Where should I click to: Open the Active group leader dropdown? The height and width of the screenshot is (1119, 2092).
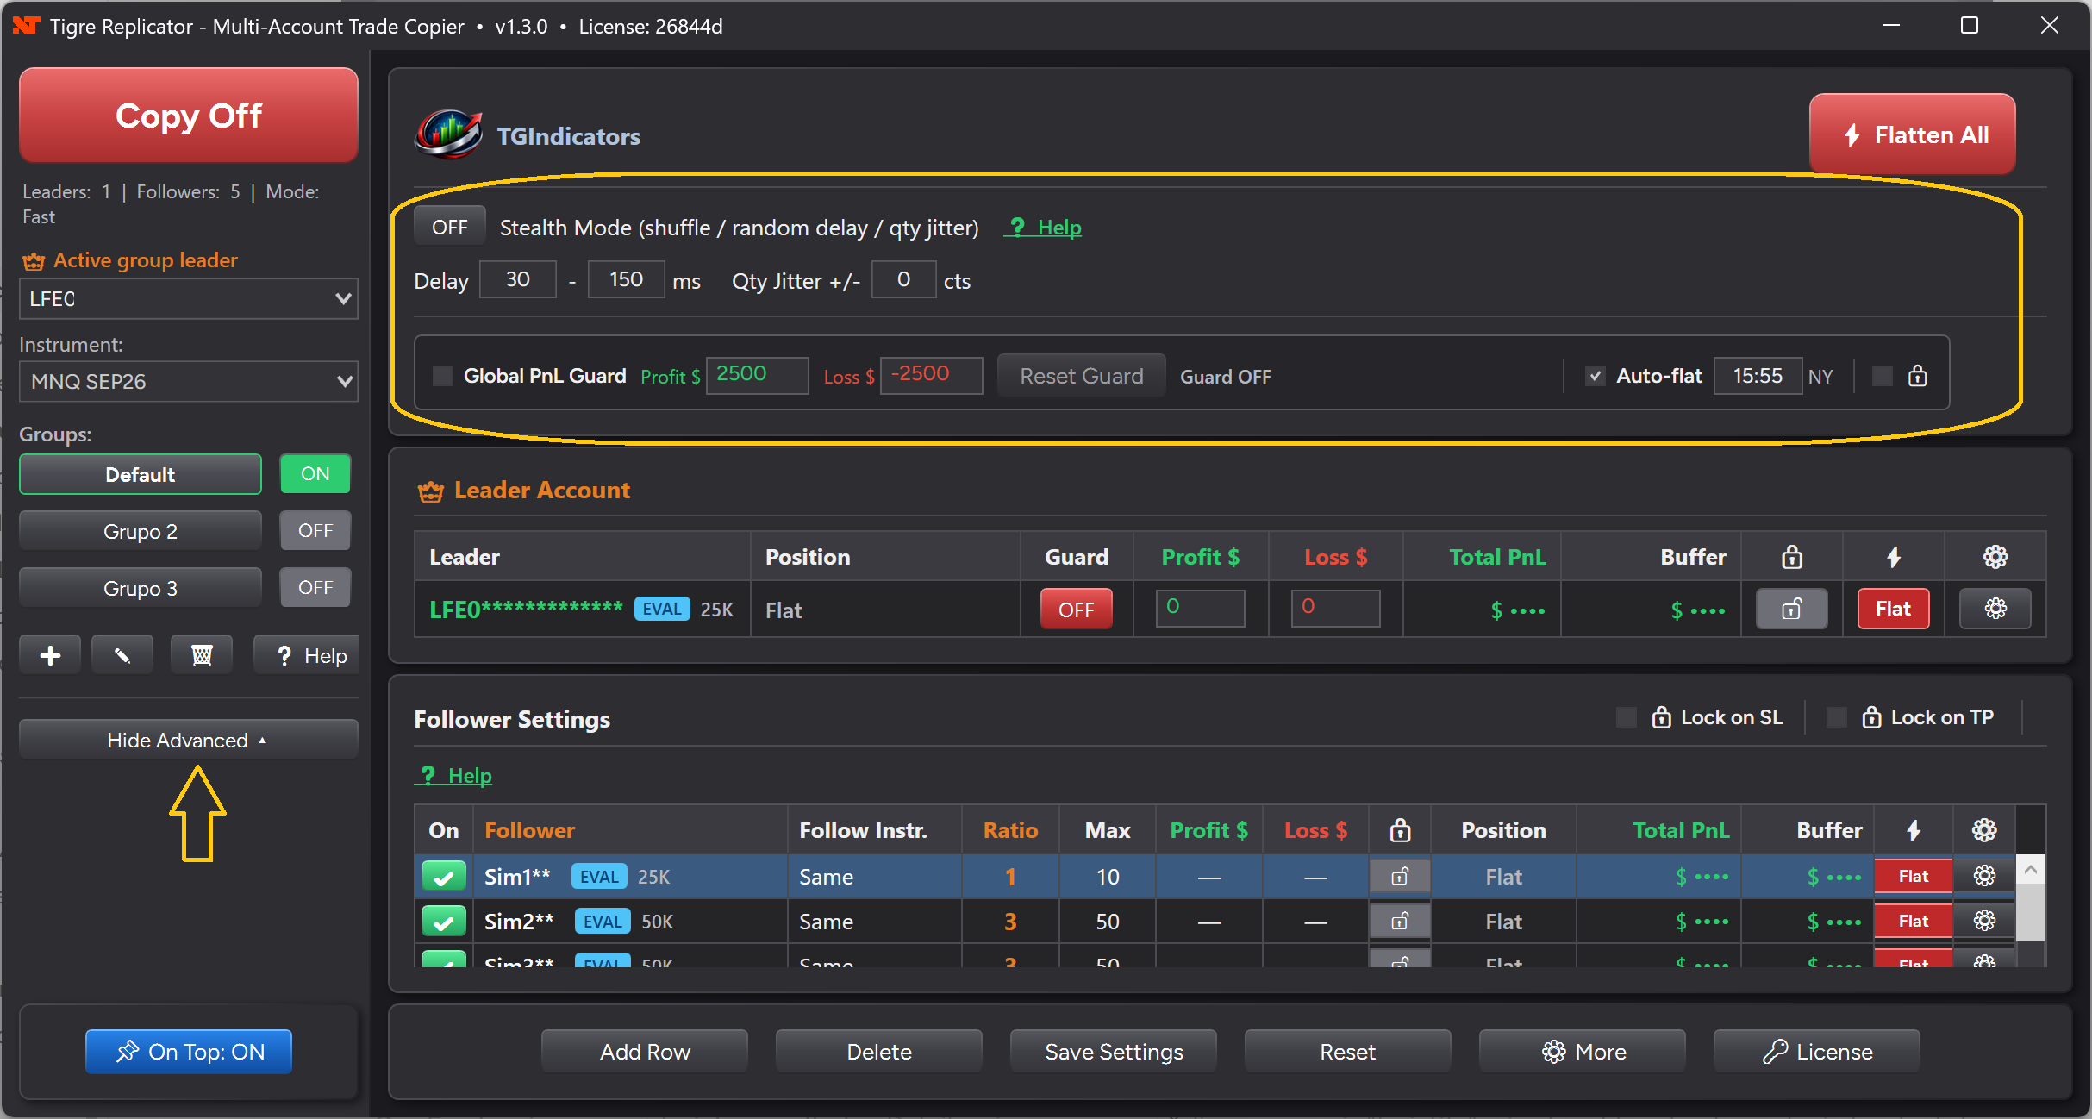(x=189, y=298)
